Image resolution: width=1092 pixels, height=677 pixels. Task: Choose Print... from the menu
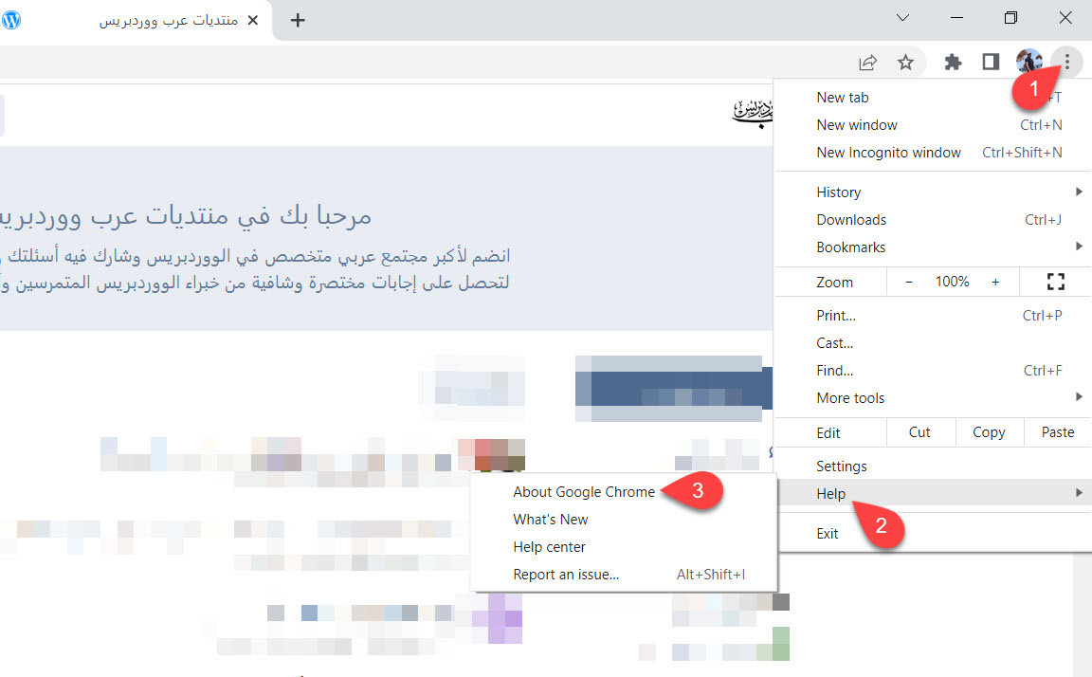tap(933, 316)
